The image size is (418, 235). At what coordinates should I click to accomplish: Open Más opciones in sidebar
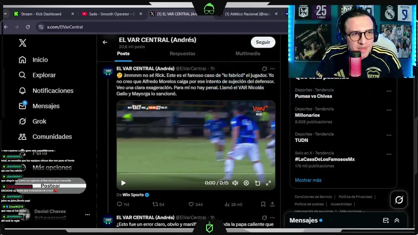point(52,168)
